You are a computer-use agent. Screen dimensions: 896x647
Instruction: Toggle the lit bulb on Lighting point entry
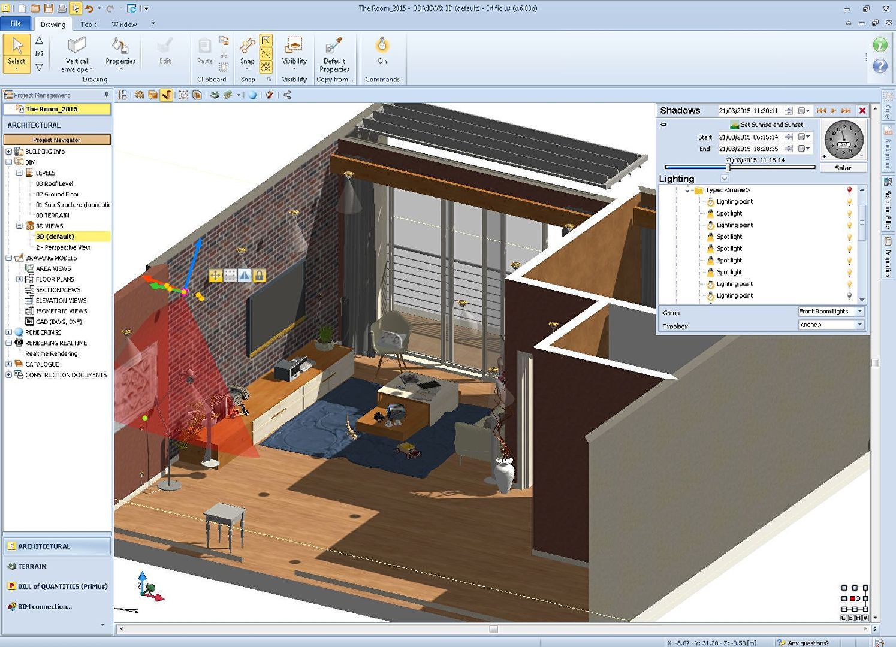(849, 201)
